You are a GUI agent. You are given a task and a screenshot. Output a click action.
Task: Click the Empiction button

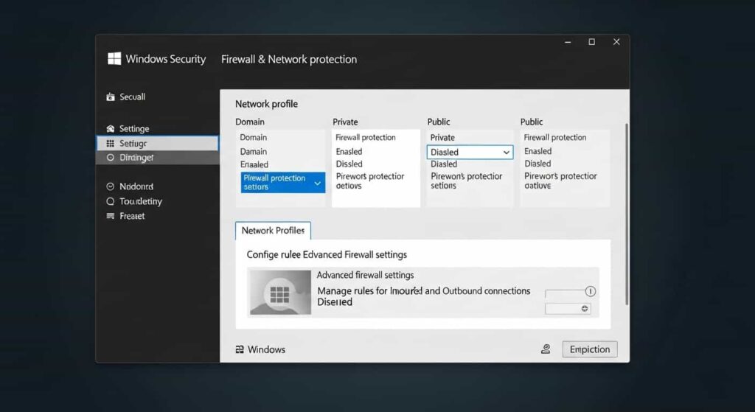(x=590, y=349)
